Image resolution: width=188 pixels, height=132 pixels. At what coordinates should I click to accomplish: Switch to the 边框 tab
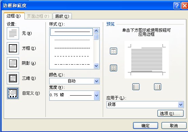click(14, 16)
